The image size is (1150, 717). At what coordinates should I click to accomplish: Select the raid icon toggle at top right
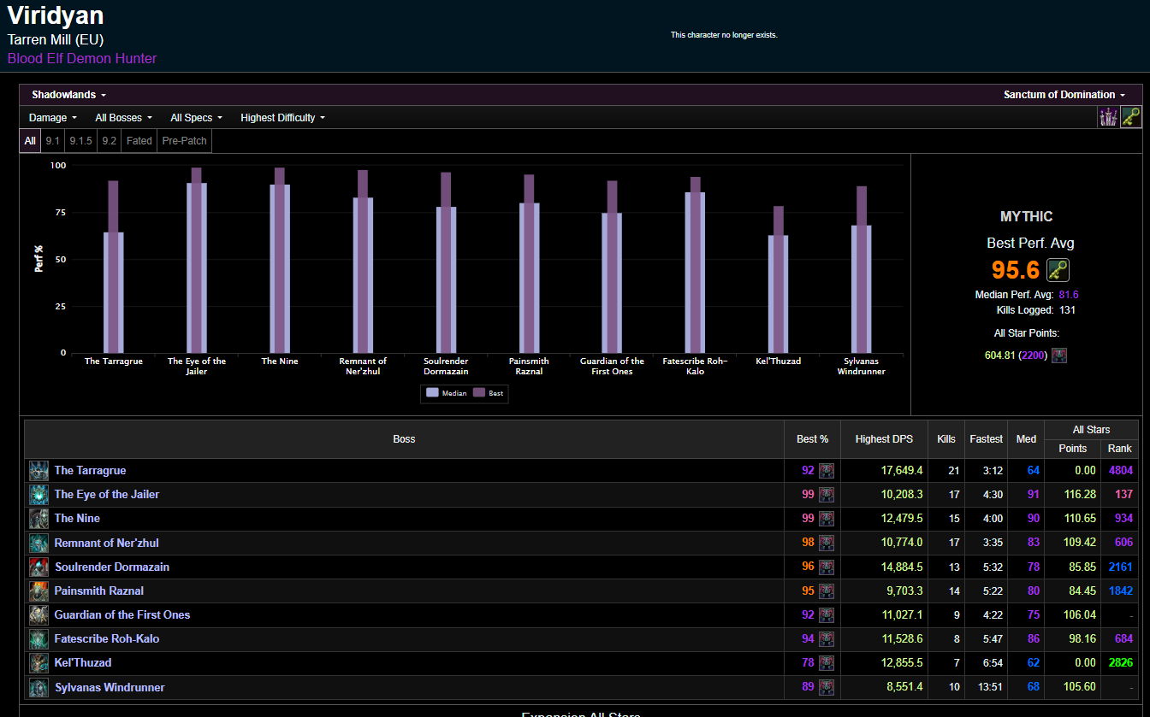[x=1109, y=117]
